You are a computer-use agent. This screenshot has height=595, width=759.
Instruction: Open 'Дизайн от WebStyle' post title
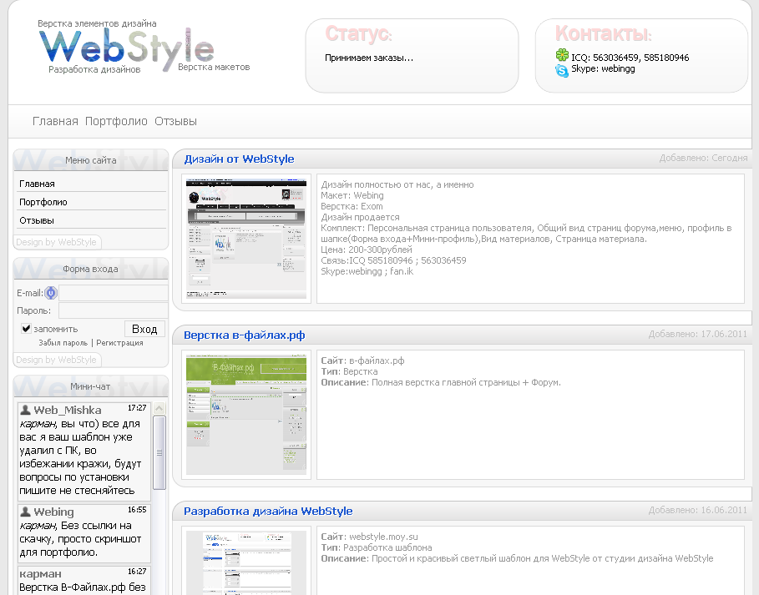coord(239,159)
